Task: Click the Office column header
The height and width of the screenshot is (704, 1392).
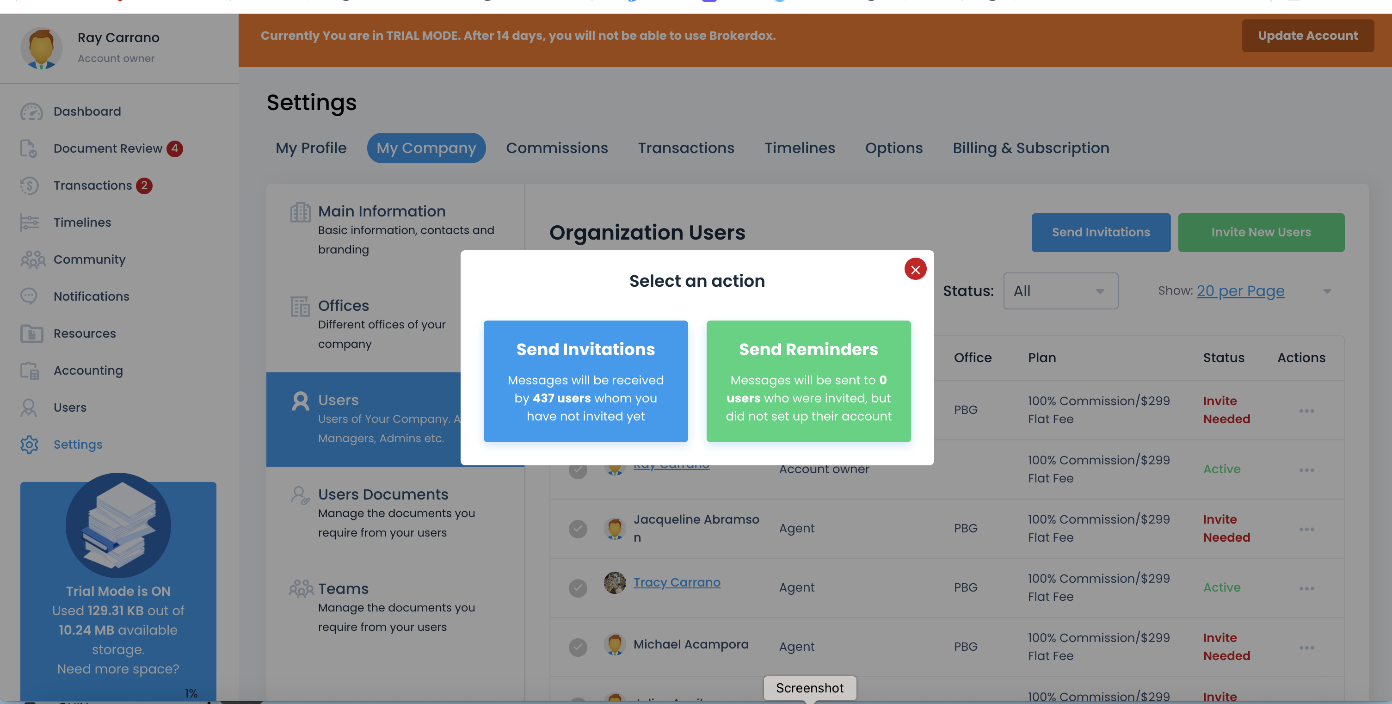Action: coord(972,358)
